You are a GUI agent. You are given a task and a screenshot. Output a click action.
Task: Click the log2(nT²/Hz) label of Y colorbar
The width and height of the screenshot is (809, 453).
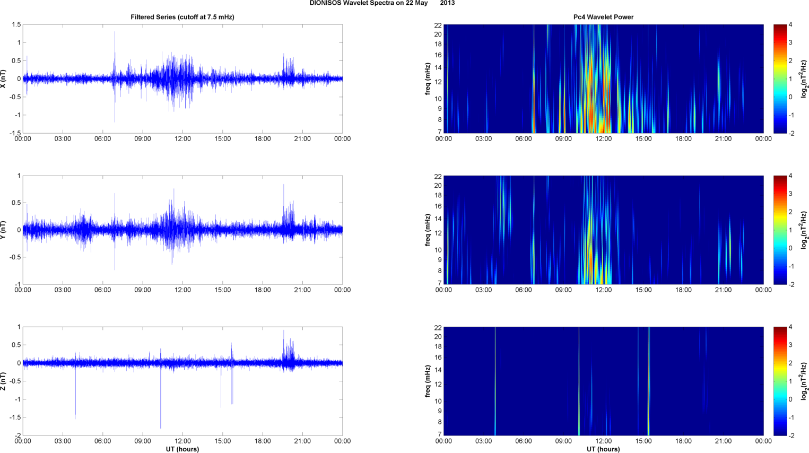(x=804, y=230)
